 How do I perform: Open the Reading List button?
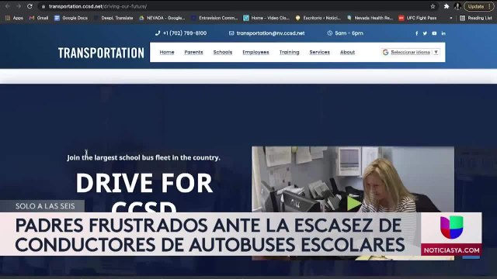476,18
